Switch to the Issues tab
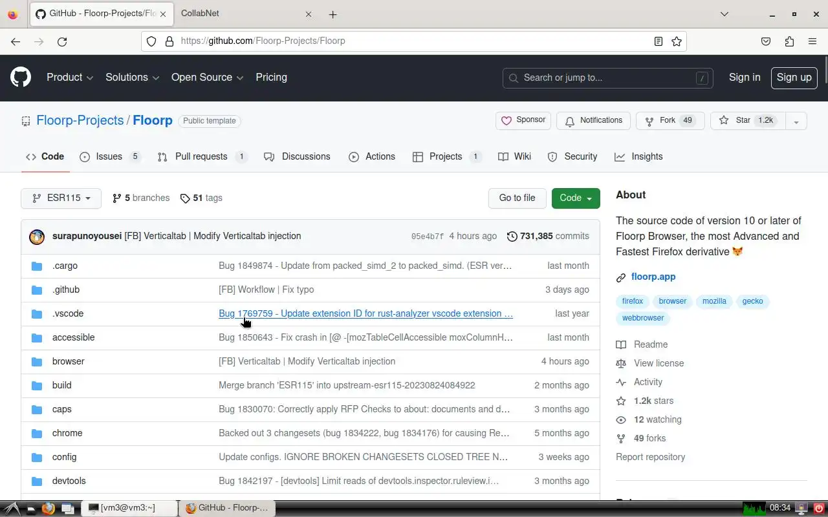 coord(110,156)
